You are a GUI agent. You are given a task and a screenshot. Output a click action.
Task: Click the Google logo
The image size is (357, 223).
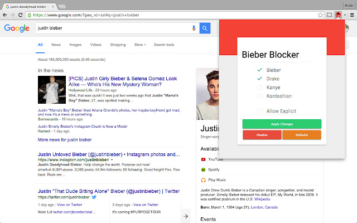17,28
